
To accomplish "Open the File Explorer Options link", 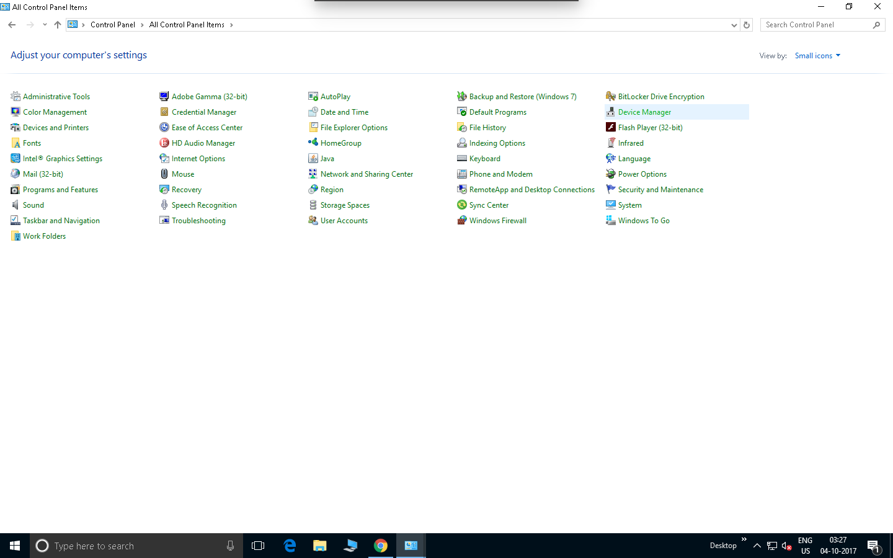I will (x=354, y=128).
